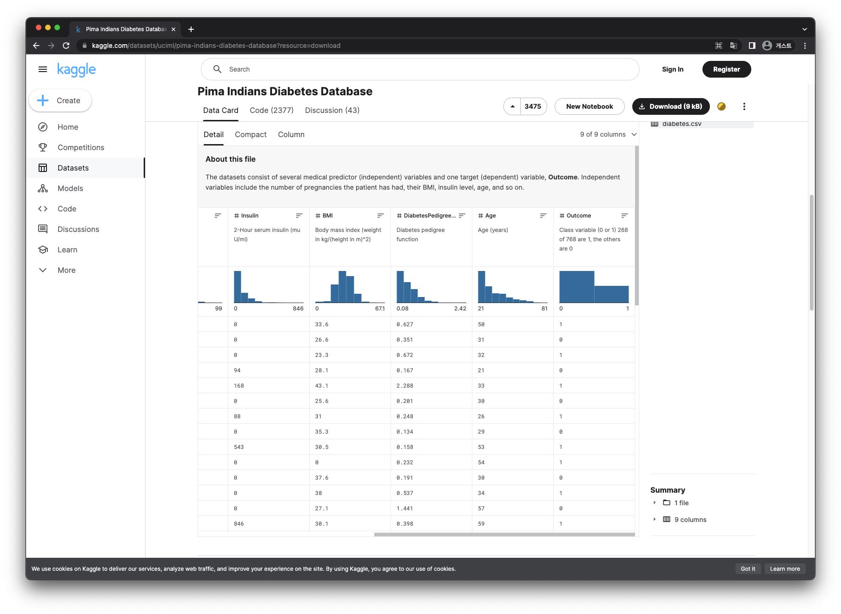841x614 pixels.
Task: Select the Compact view tab
Action: (251, 135)
